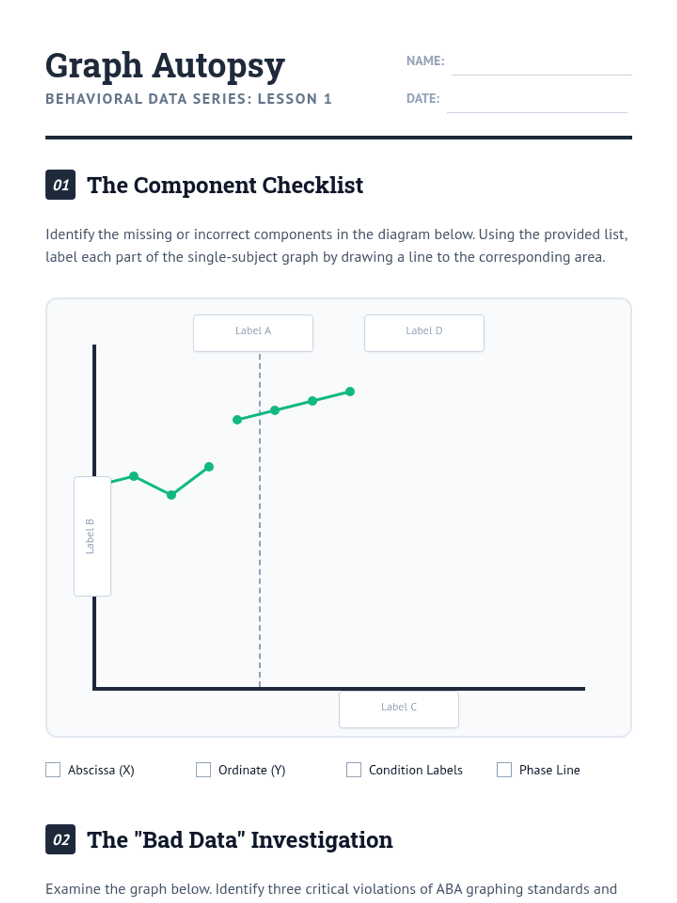677x903 pixels.
Task: Click The Component Checklist heading
Action: pyautogui.click(x=225, y=185)
